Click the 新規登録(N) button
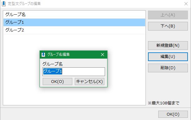Screen dimensions: 191x120 [x=168, y=46]
